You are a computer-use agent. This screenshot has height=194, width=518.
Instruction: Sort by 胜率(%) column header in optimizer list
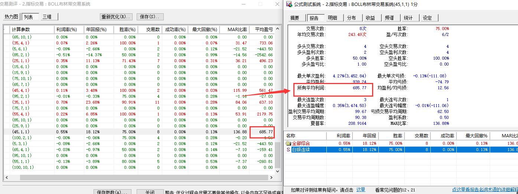[x=126, y=29]
